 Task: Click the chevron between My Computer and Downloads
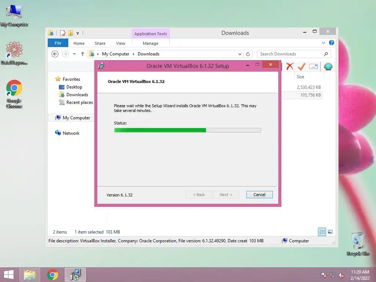pyautogui.click(x=134, y=54)
